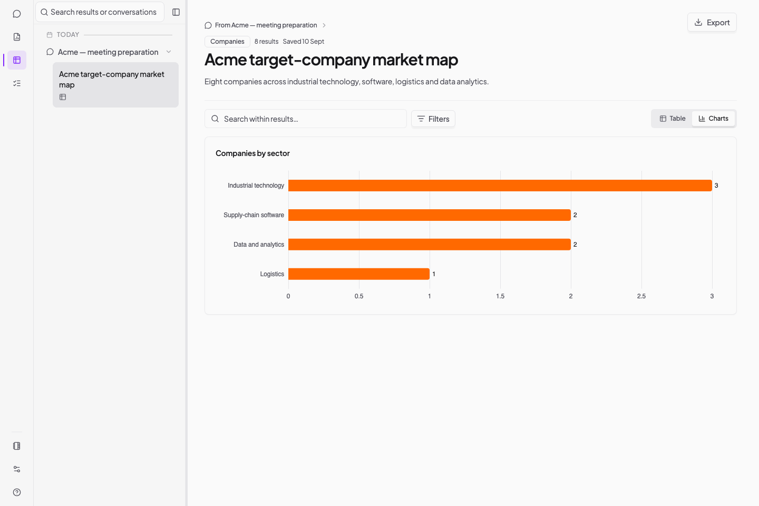Click the Supply-chain software bar
Image resolution: width=759 pixels, height=506 pixels.
click(x=430, y=215)
